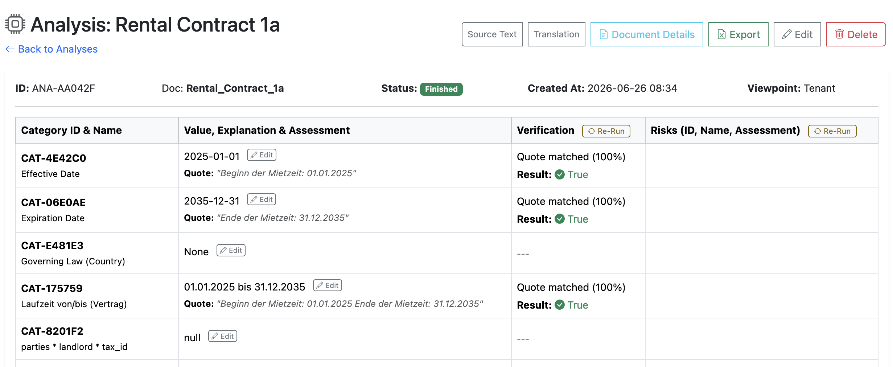Click the Laufzeit combined quote text
The image size is (893, 367).
[350, 304]
